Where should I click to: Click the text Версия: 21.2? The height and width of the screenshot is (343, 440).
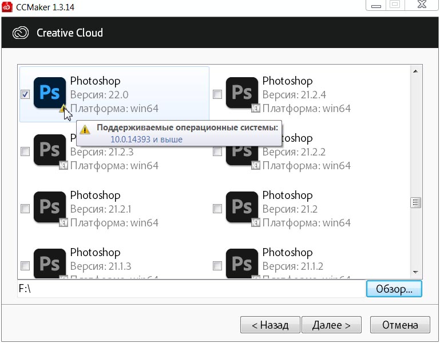[290, 209]
